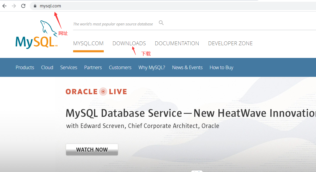316x172 pixels.
Task: Click the MySQL Database Service headline
Action: click(191, 113)
